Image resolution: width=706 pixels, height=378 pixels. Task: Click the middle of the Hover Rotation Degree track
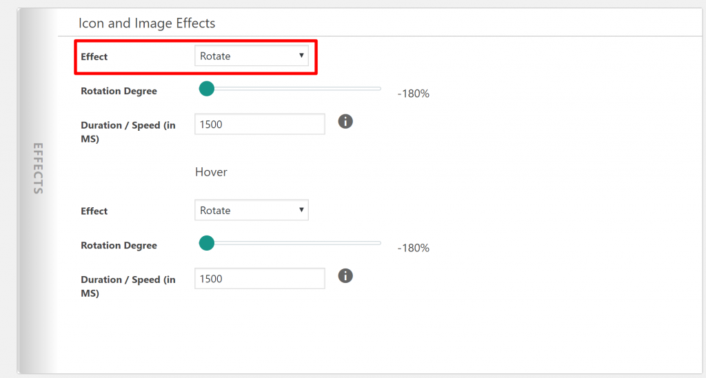(290, 243)
